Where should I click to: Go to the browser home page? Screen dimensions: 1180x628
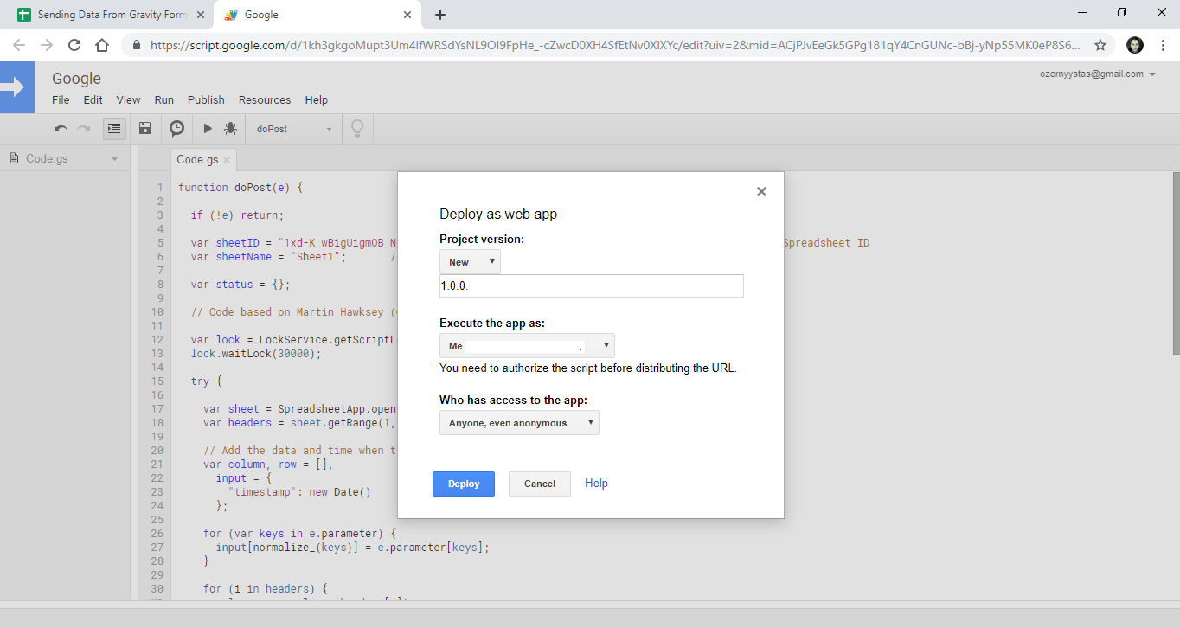[x=102, y=45]
